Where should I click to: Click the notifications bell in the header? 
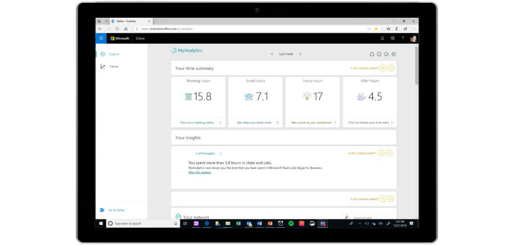point(382,38)
